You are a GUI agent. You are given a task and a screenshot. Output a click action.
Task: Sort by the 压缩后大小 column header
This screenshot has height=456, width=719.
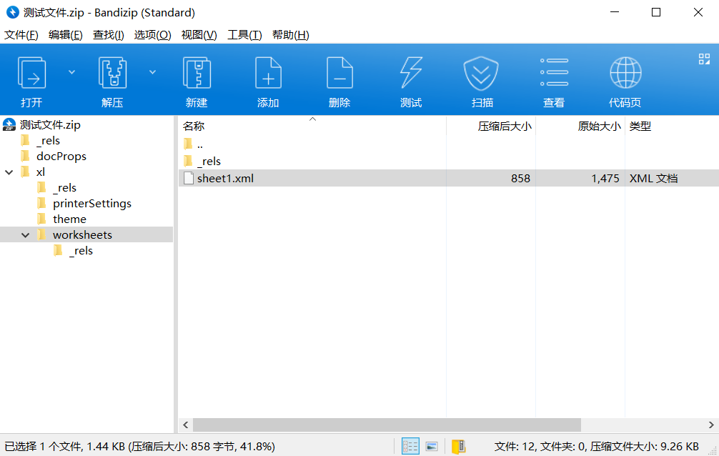coord(505,127)
